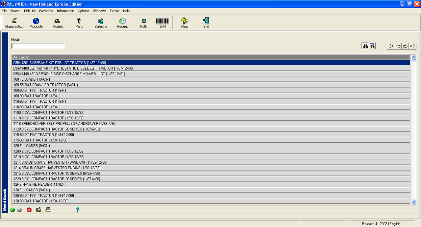421x227 pixels.
Task: Select row 100-55 FIAT CRAWLER TRACTOR
Action: click(x=211, y=85)
